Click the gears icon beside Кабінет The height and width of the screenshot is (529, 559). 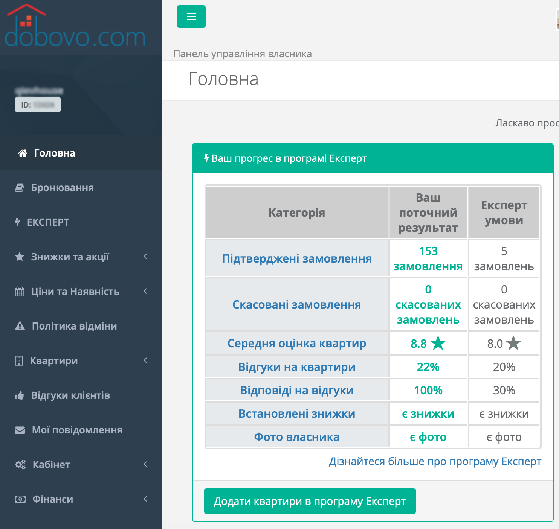point(20,465)
